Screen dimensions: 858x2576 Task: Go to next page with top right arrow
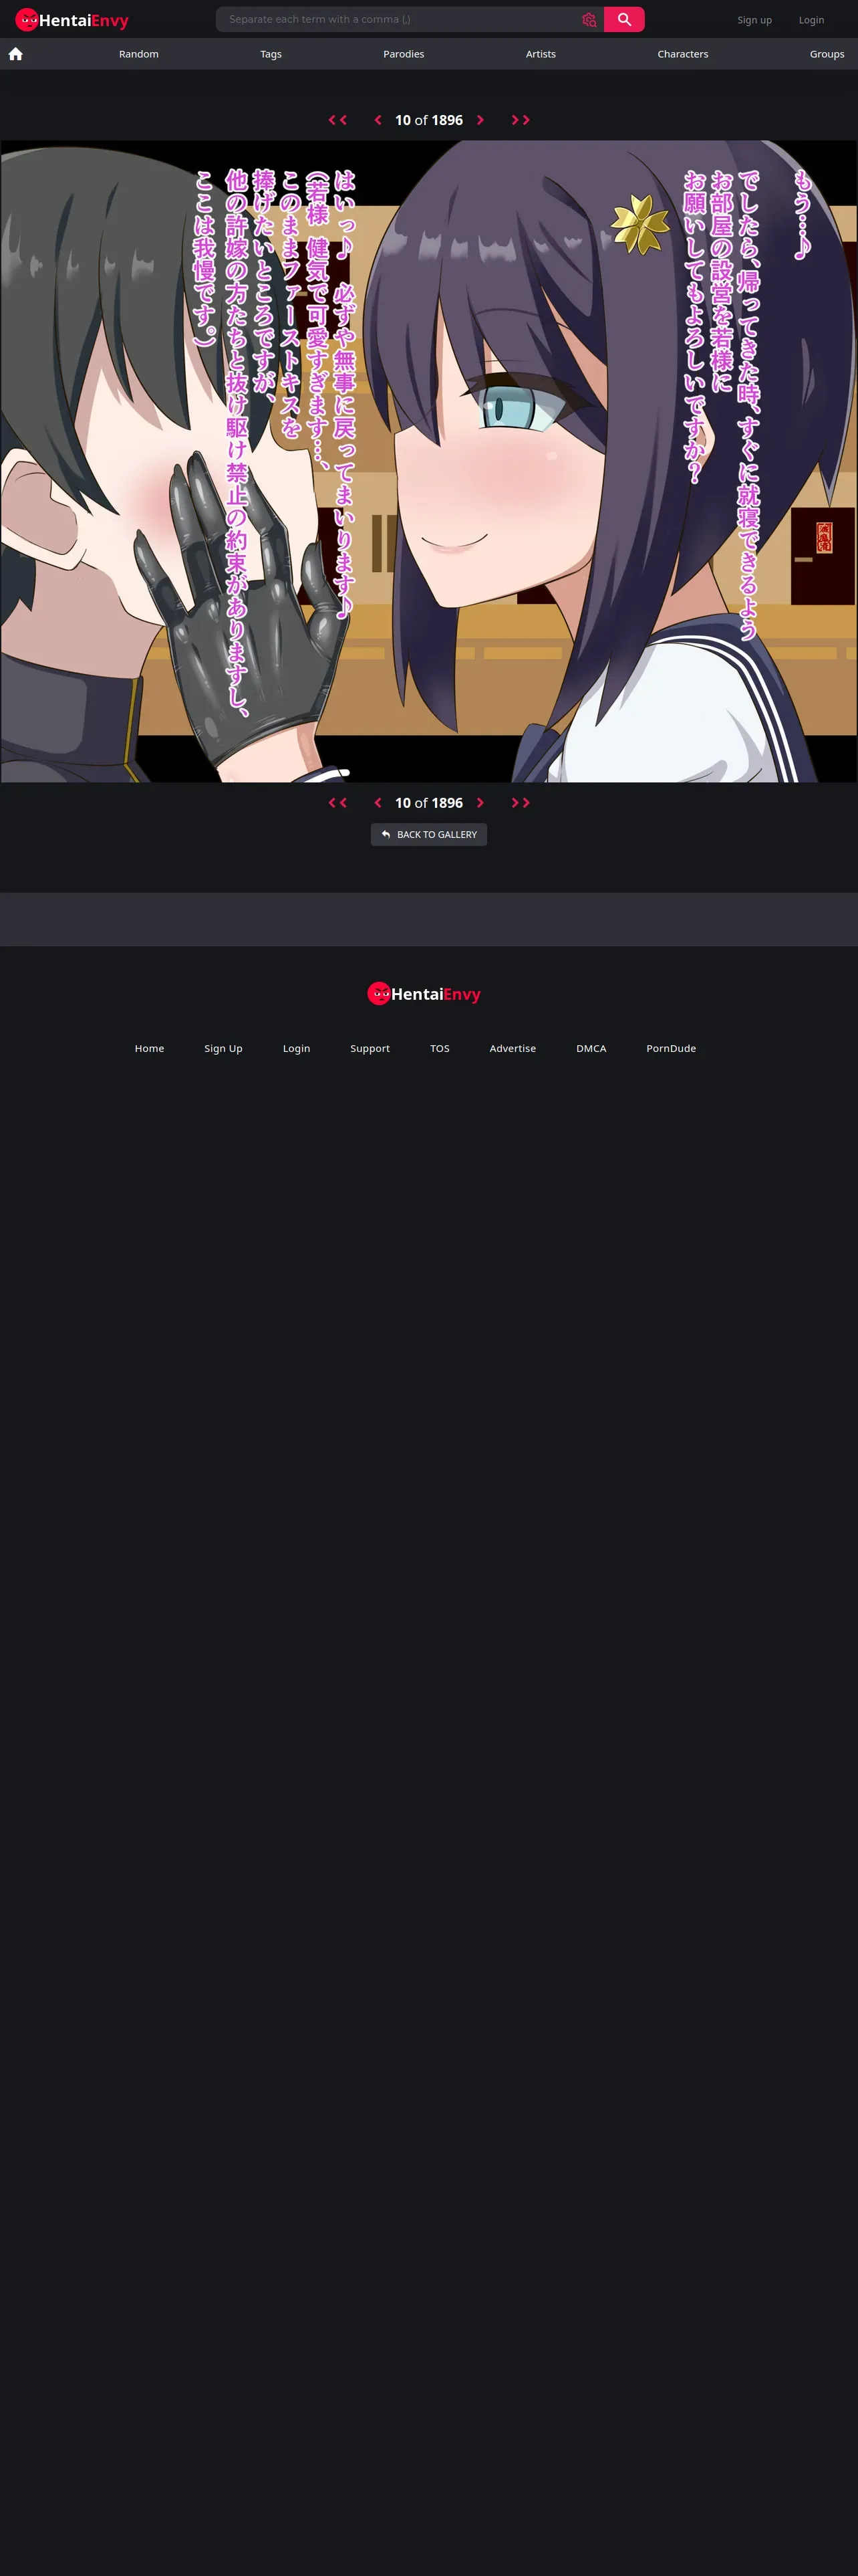tap(480, 120)
